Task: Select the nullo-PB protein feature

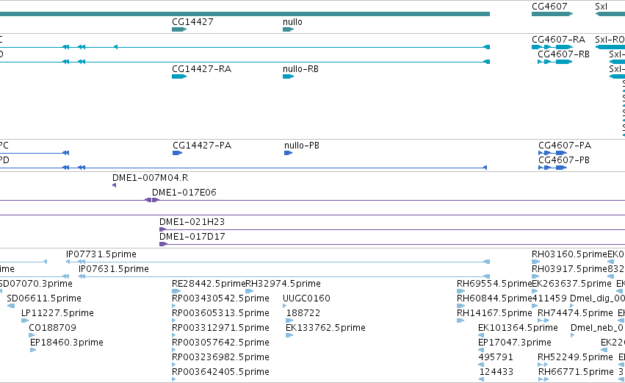Action: 288,153
